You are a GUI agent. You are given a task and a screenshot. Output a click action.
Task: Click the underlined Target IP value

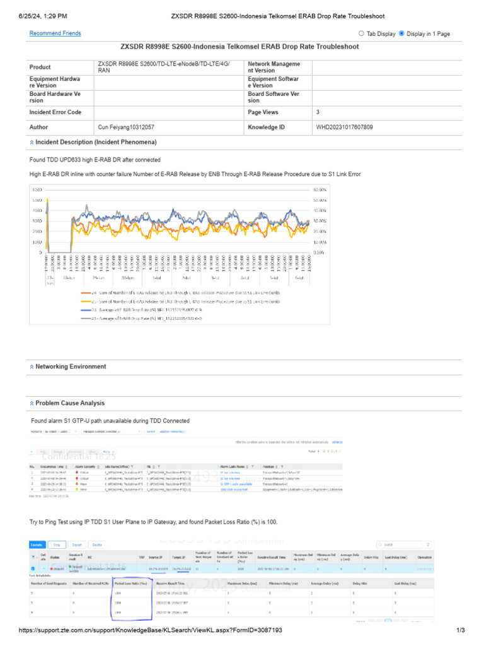point(181,569)
